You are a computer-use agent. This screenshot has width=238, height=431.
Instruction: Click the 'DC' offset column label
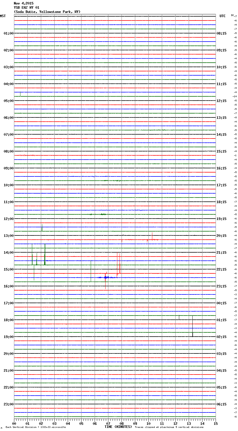pos(232,15)
